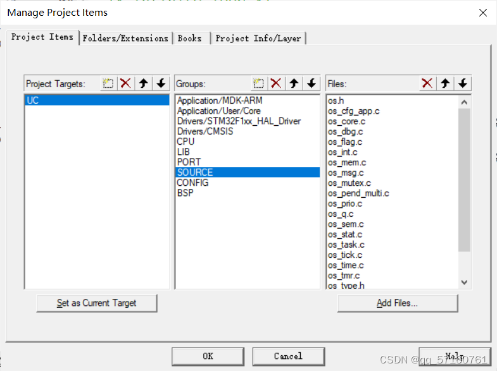The image size is (497, 371).
Task: Select os_core.c file
Action: (x=393, y=121)
